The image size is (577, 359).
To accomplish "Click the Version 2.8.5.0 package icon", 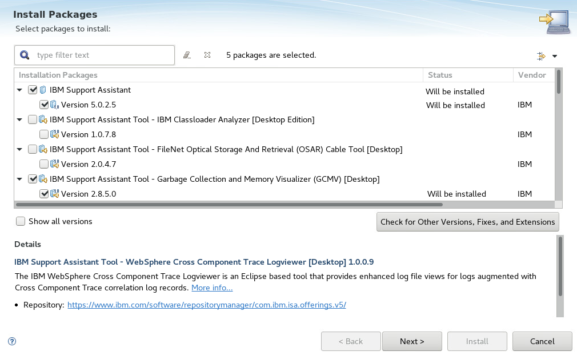I will (x=54, y=194).
